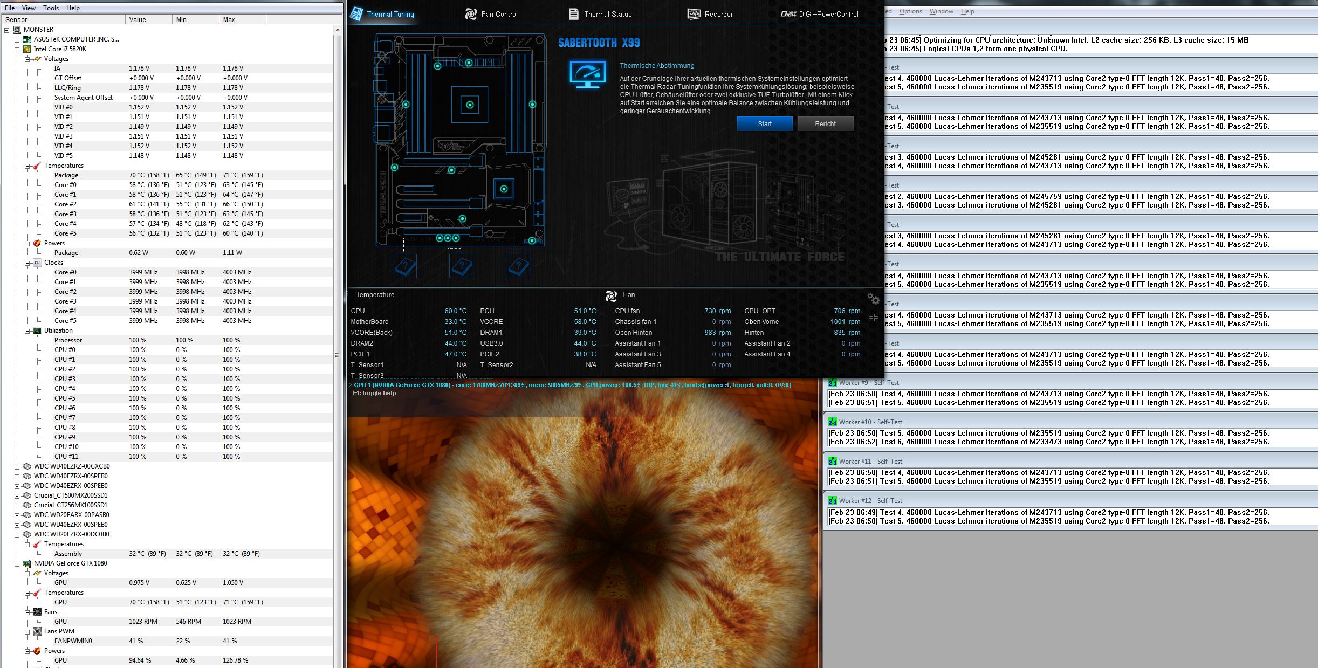This screenshot has height=668, width=1318.
Task: Collapse the MONSTER root node
Action: 7,30
